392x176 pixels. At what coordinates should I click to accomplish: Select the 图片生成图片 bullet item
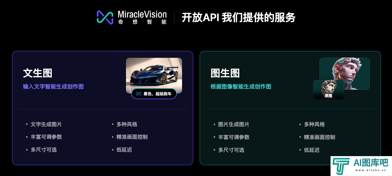point(234,124)
